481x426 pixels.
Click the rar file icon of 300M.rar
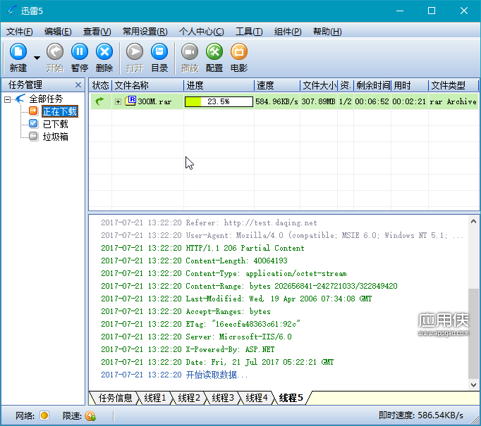(130, 101)
